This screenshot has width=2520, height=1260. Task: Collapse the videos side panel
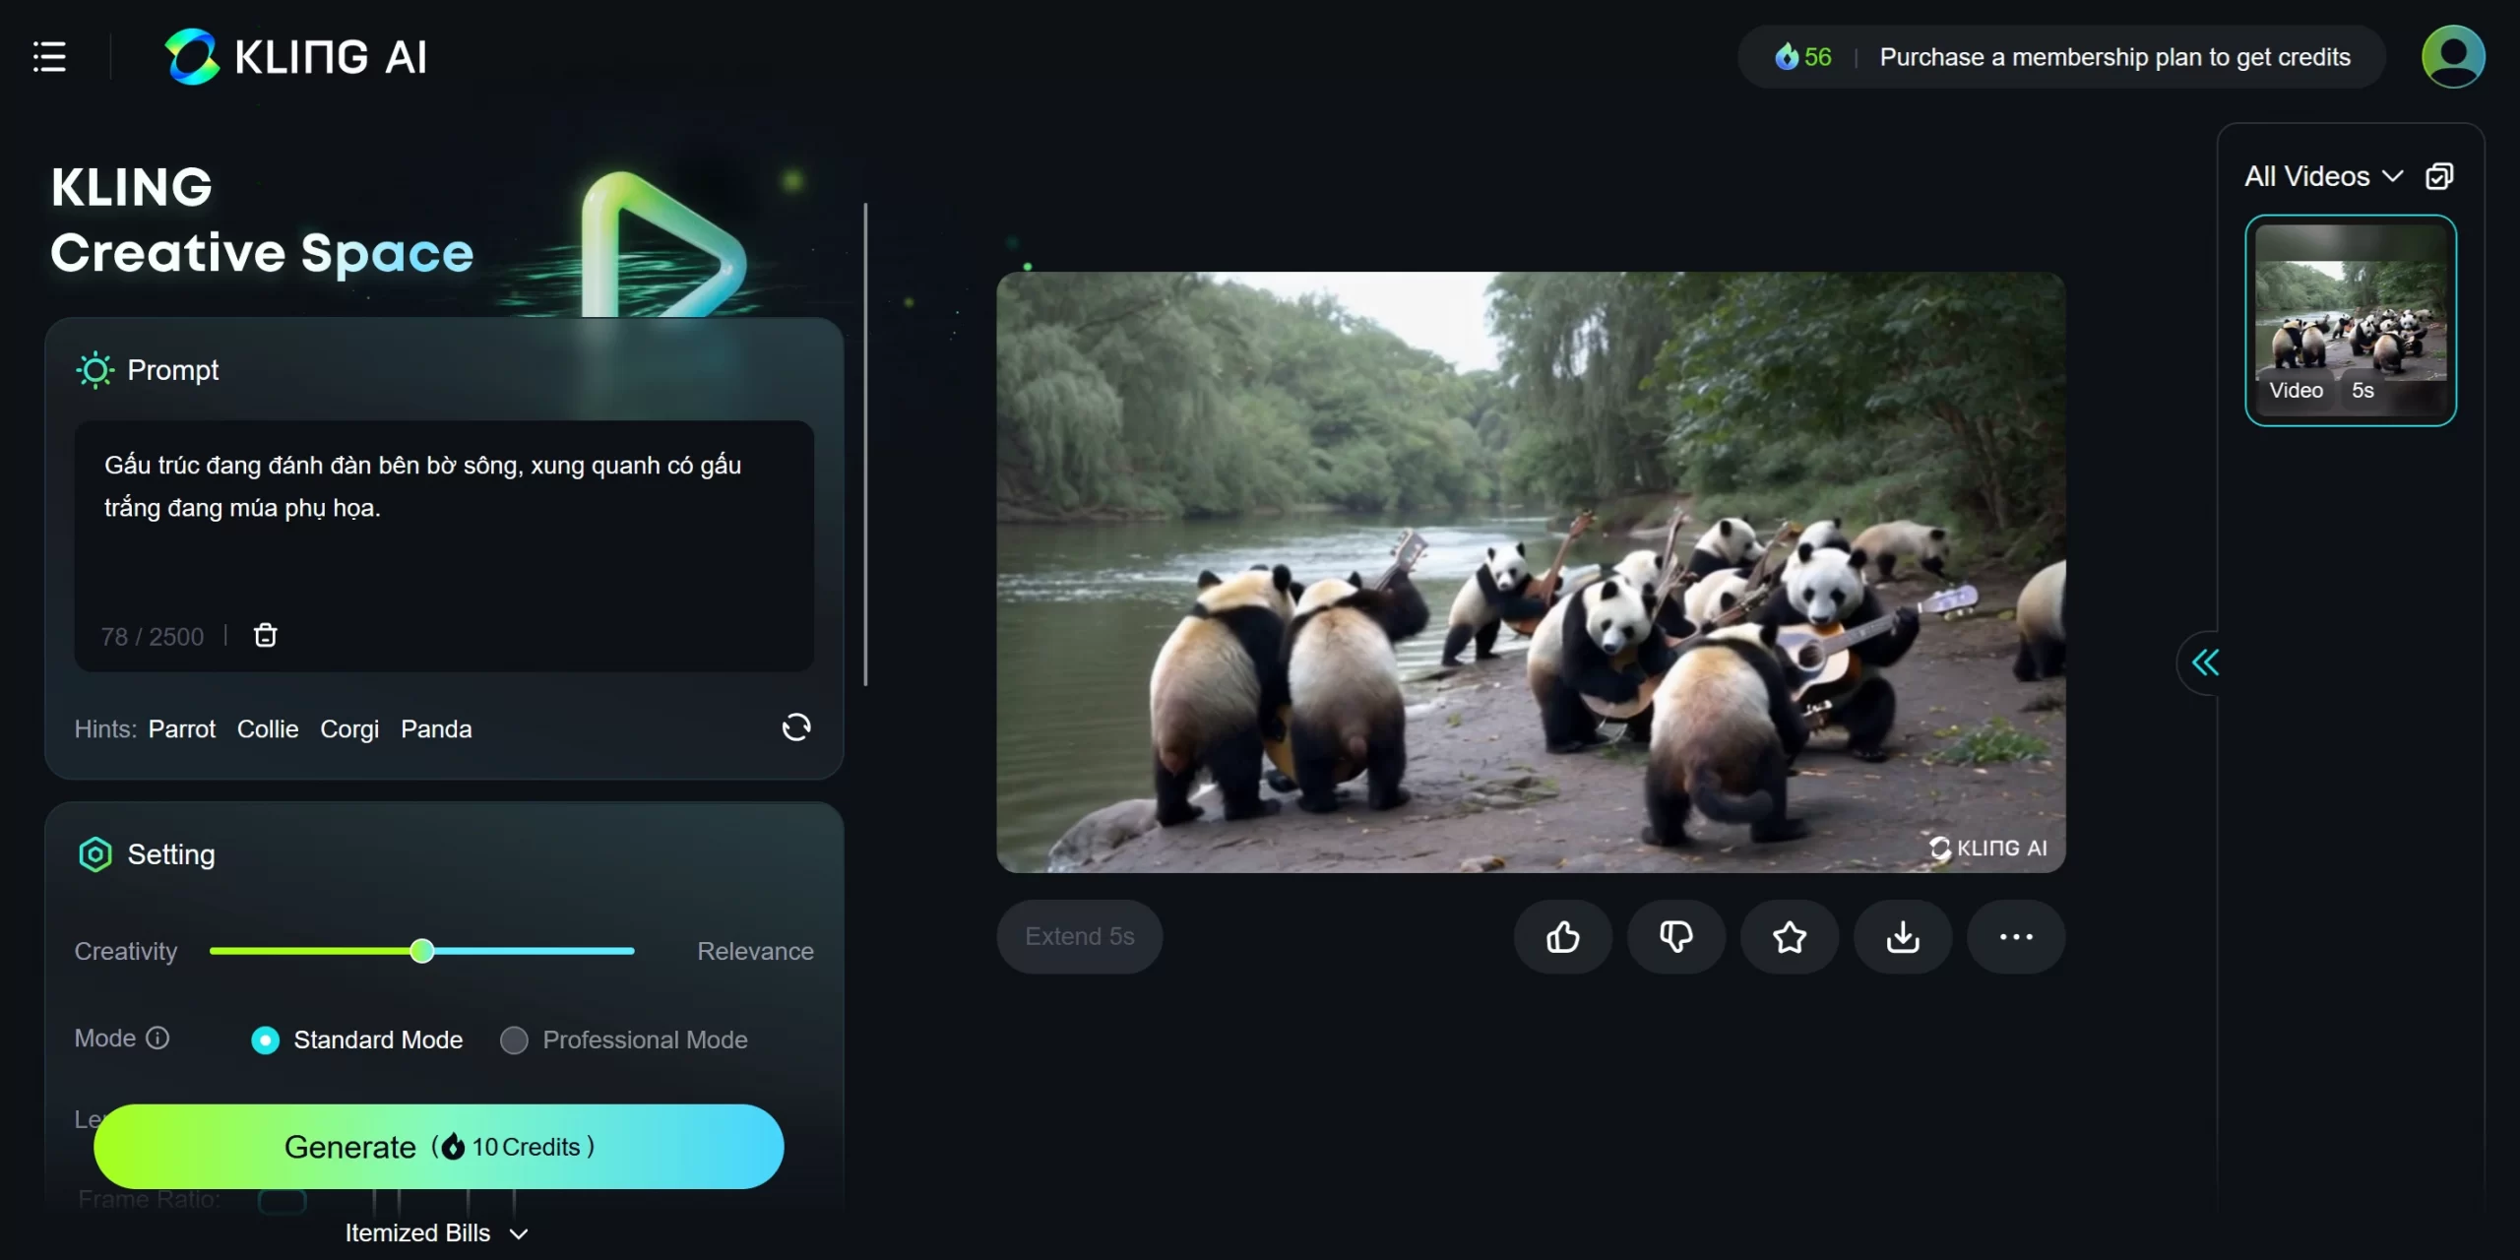[x=2205, y=662]
